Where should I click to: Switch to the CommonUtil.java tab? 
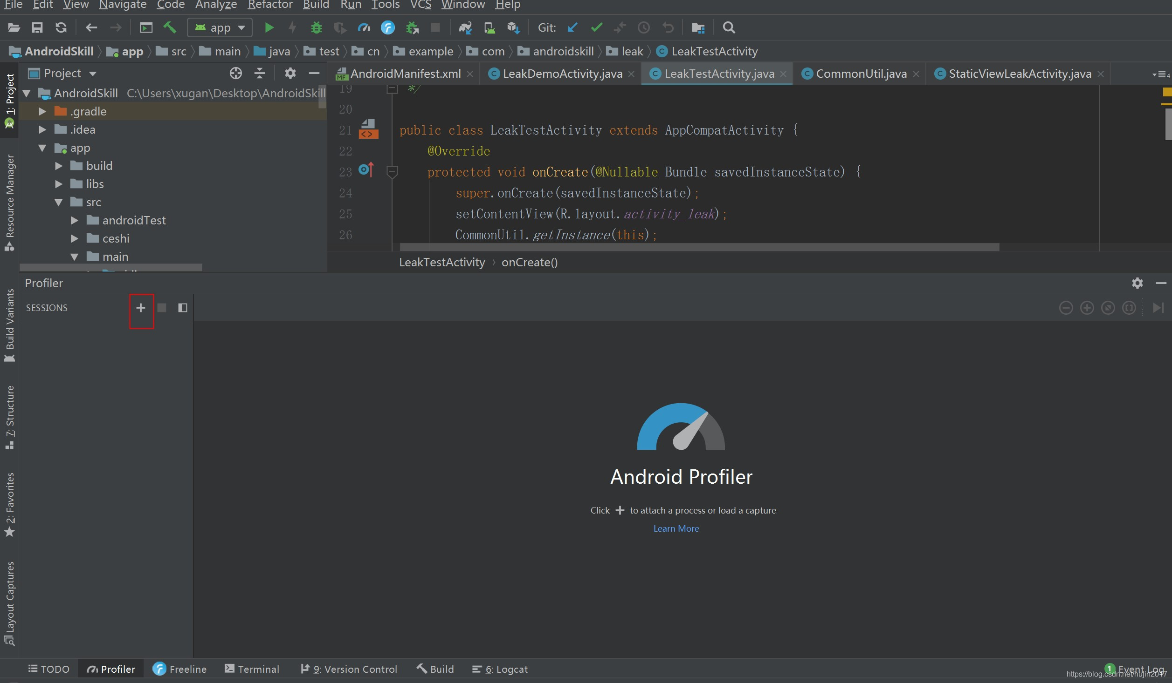click(x=861, y=74)
